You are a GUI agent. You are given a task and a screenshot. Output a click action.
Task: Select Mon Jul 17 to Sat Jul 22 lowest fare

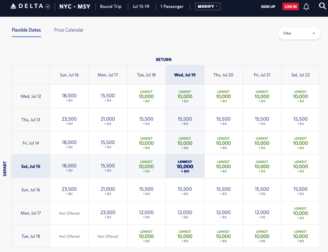[300, 213]
